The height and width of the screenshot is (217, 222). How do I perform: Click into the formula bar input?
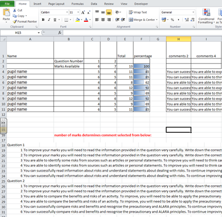[143, 33]
